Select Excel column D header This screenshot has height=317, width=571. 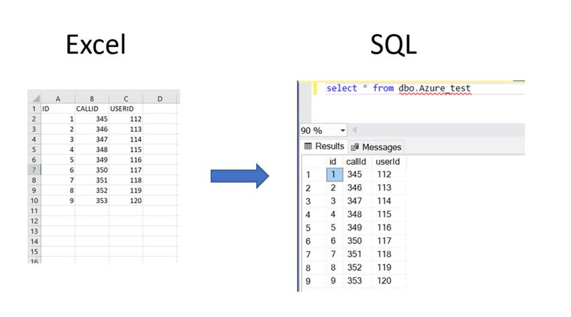point(160,99)
